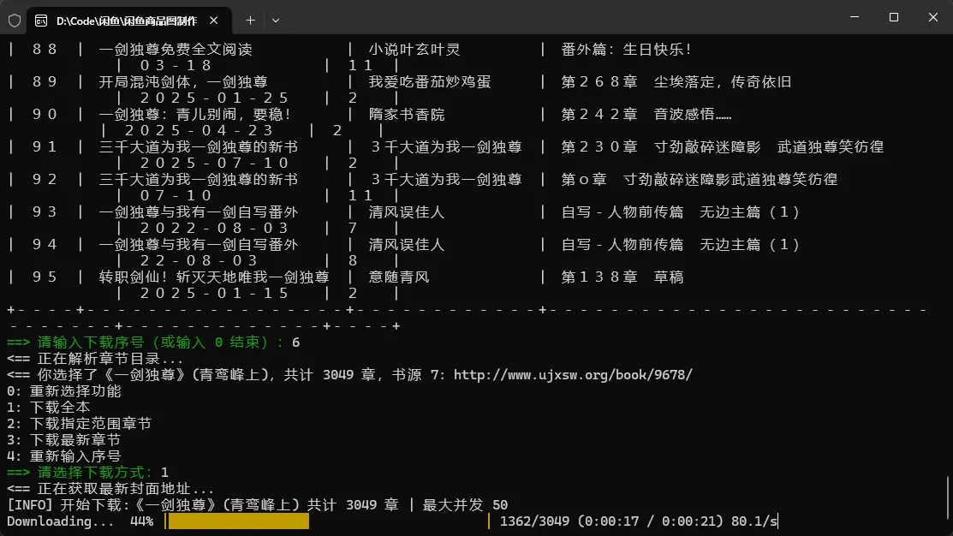953x536 pixels.
Task: Click author 隋家书香院
Action: point(407,114)
